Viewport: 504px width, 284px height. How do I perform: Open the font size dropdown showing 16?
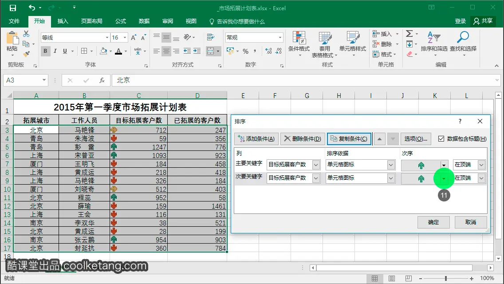(125, 38)
